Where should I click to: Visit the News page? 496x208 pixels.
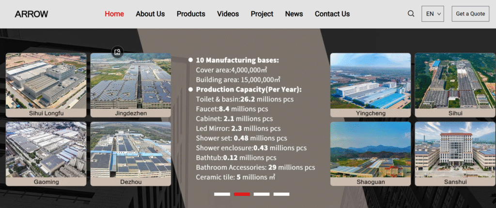[294, 14]
